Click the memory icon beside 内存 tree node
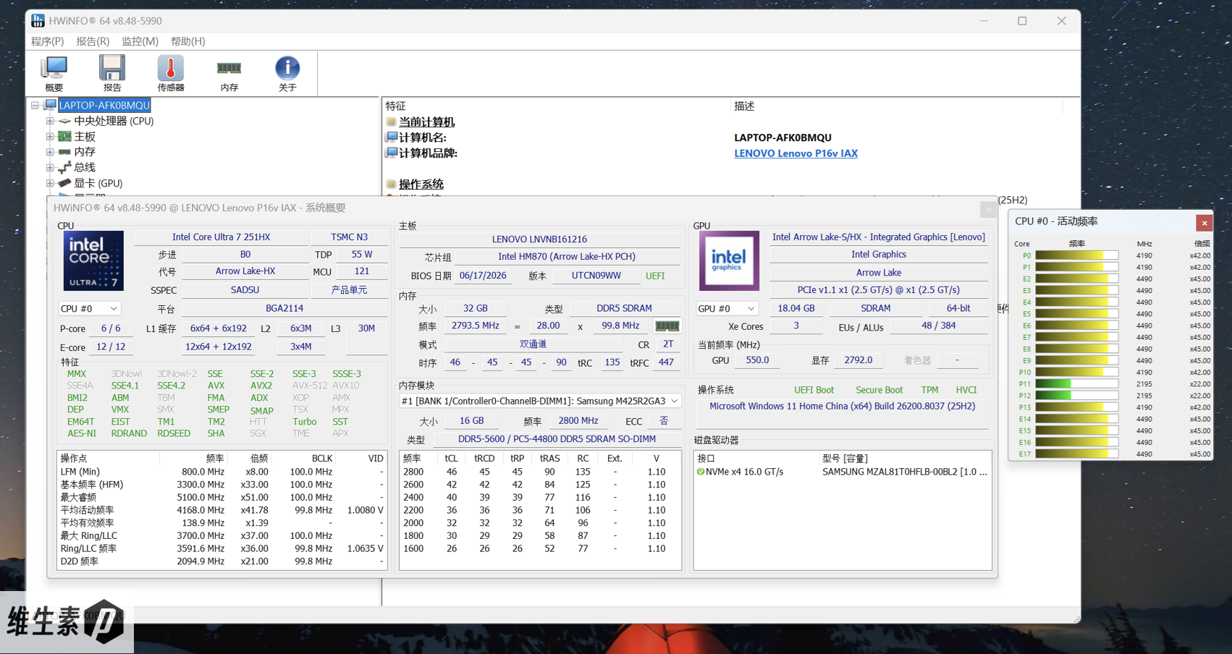Viewport: 1232px width, 654px height. pyautogui.click(x=65, y=152)
